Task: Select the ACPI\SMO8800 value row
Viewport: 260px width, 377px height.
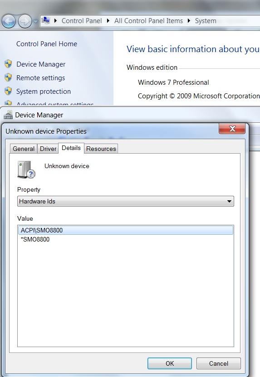Action: coord(125,230)
